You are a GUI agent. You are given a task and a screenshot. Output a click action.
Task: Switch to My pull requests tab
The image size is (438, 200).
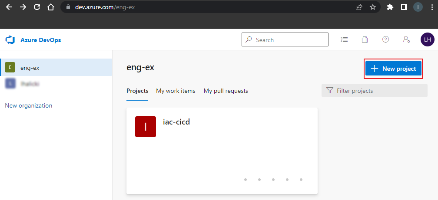[x=226, y=91]
